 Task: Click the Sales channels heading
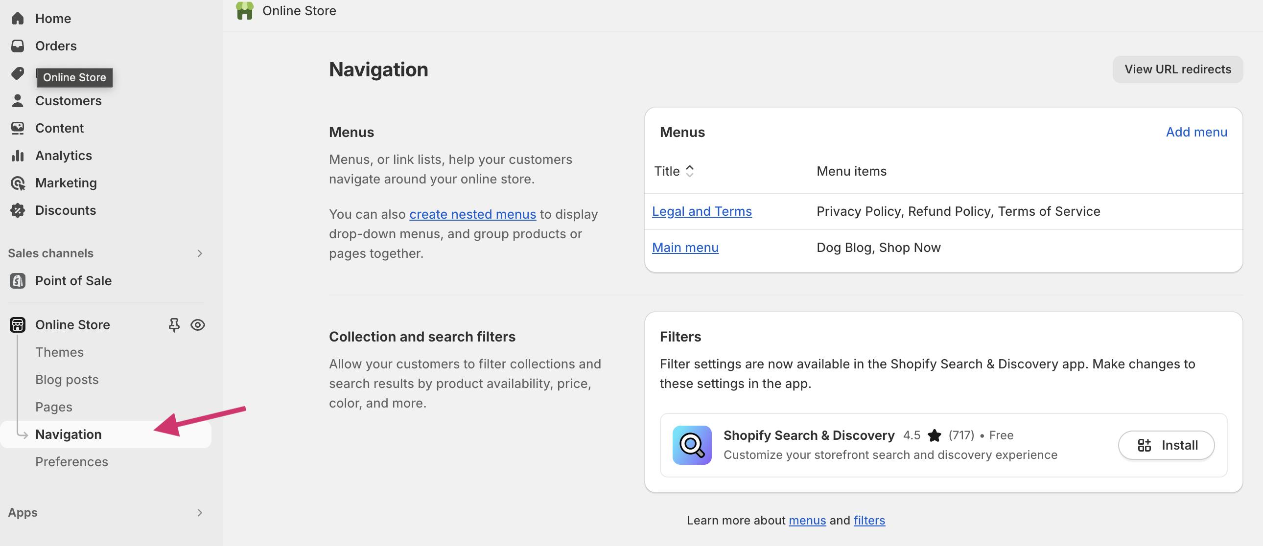pyautogui.click(x=50, y=253)
